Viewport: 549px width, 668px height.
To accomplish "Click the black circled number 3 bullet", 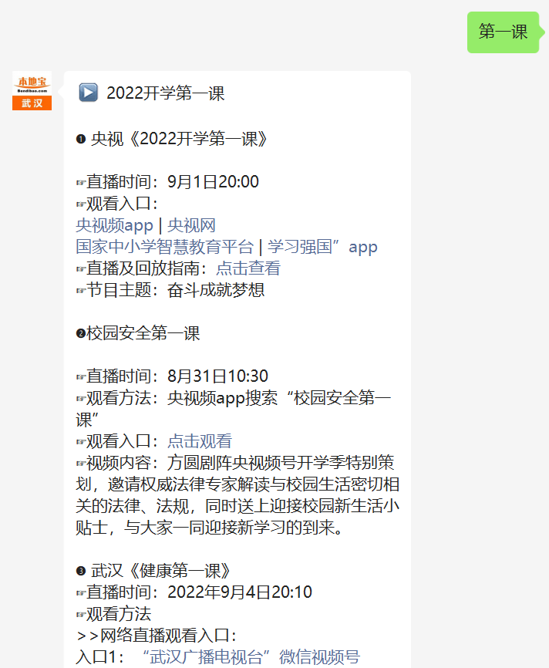I will [x=81, y=571].
